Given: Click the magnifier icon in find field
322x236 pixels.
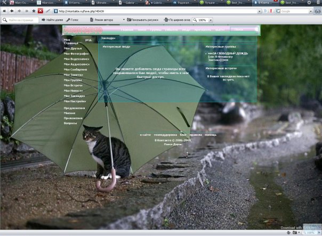Looking at the screenshot, I should tap(5, 20).
